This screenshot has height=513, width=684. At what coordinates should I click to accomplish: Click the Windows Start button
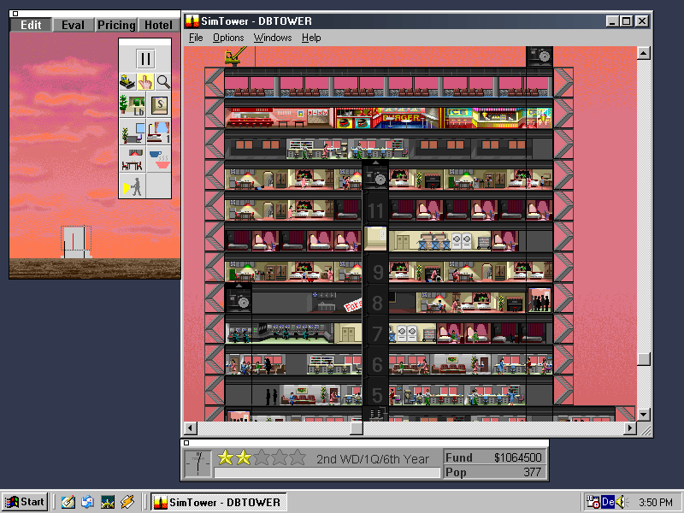click(x=25, y=502)
